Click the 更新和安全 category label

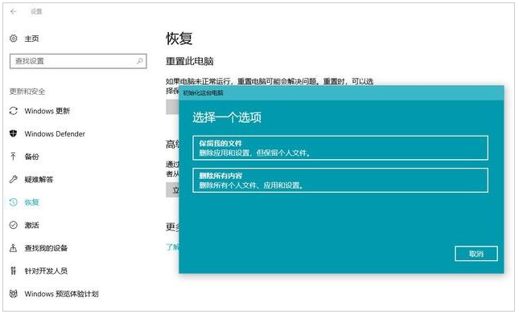point(27,92)
